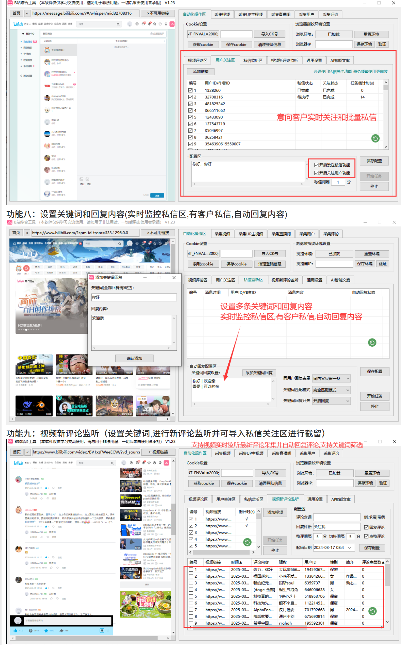Open 通用设置 tab in third window
The height and width of the screenshot is (645, 406).
pos(315,499)
